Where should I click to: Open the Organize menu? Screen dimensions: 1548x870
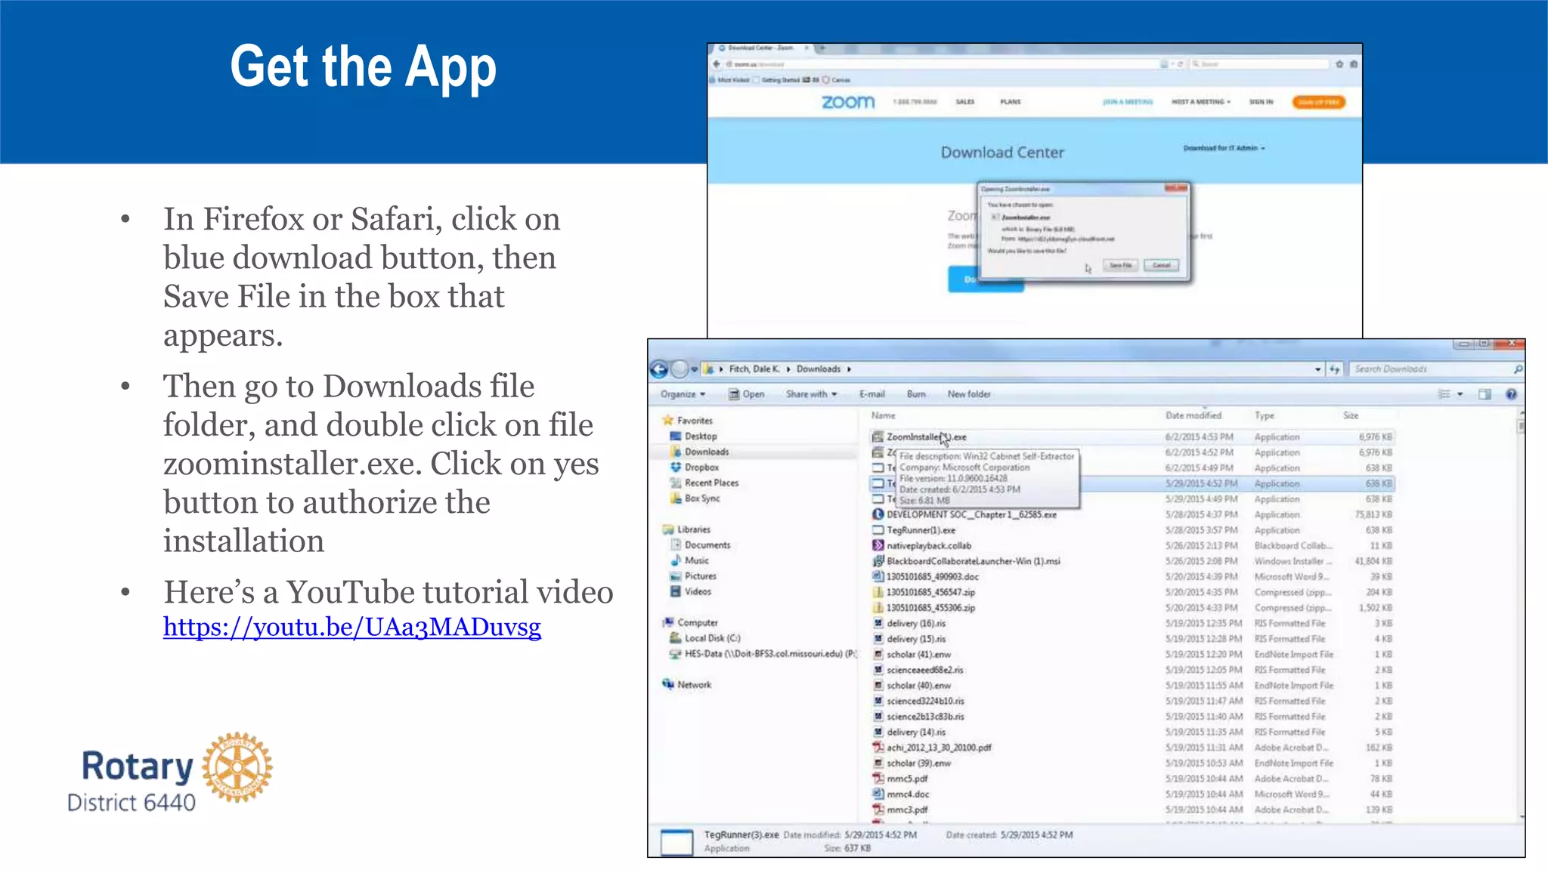point(683,394)
